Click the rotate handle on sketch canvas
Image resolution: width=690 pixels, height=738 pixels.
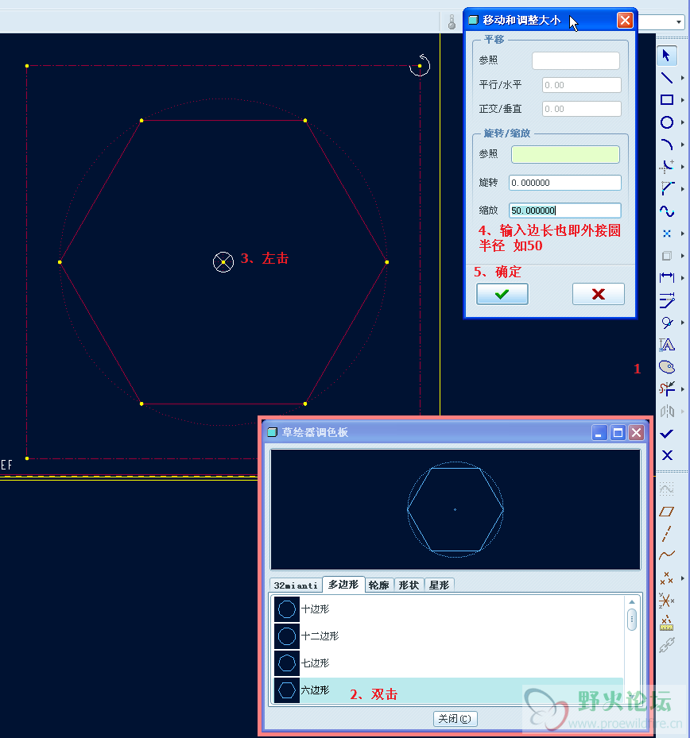(420, 65)
